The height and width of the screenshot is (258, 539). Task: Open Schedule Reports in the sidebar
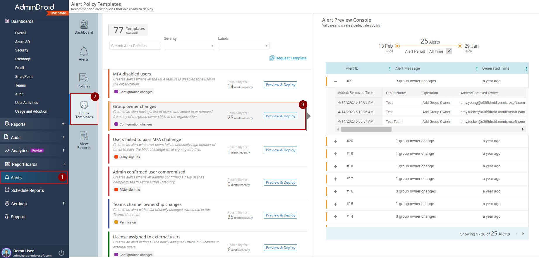tap(28, 190)
